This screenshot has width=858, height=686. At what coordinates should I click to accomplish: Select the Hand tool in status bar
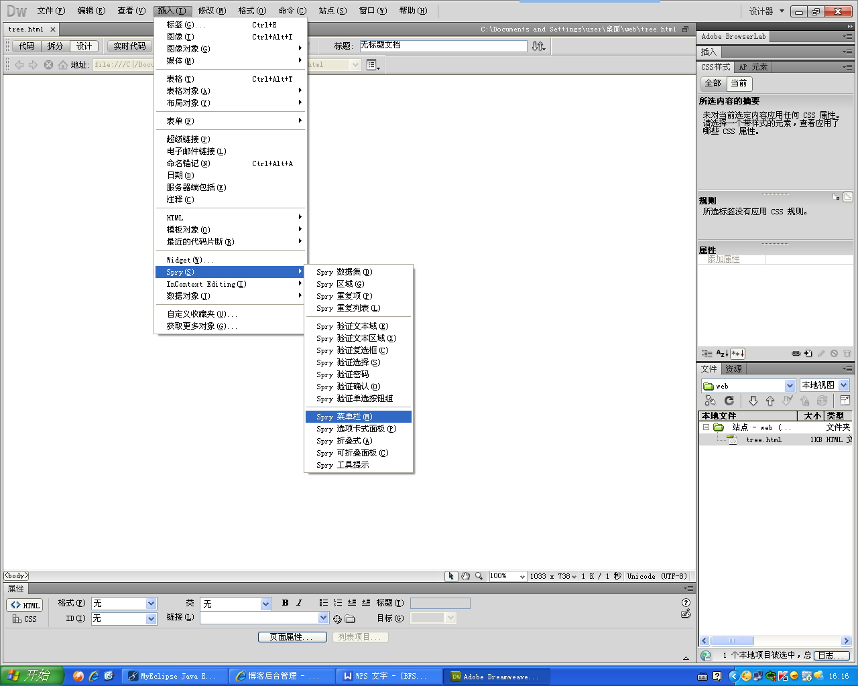pyautogui.click(x=465, y=576)
